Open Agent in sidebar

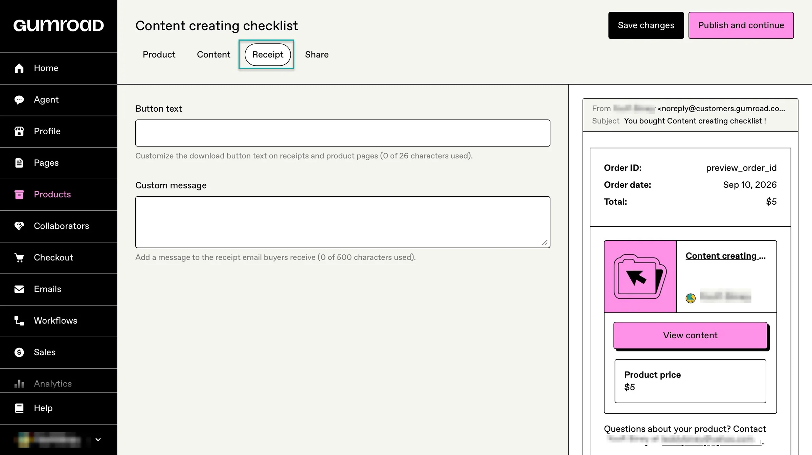[59, 100]
